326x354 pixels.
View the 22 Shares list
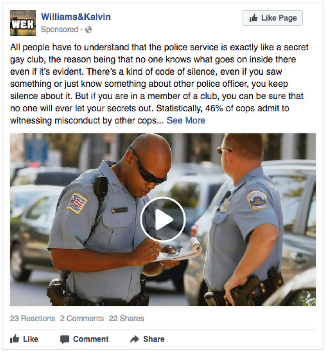tap(126, 319)
